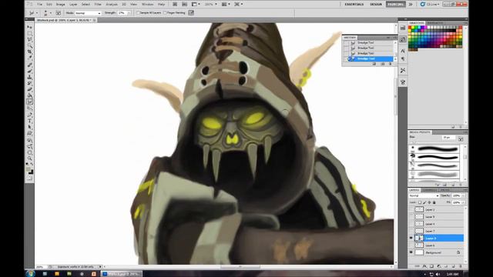Screen dimensions: 493x277
Task: Select the Brush tool in the toolbox
Action: [x=29, y=71]
